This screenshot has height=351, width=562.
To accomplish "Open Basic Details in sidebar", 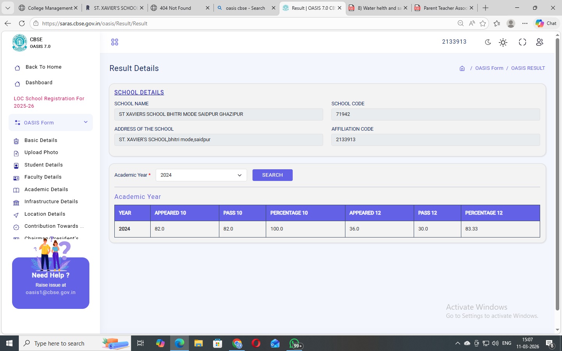I will [x=41, y=140].
